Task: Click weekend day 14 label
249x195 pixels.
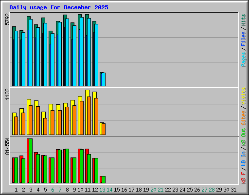Action: click(x=109, y=190)
